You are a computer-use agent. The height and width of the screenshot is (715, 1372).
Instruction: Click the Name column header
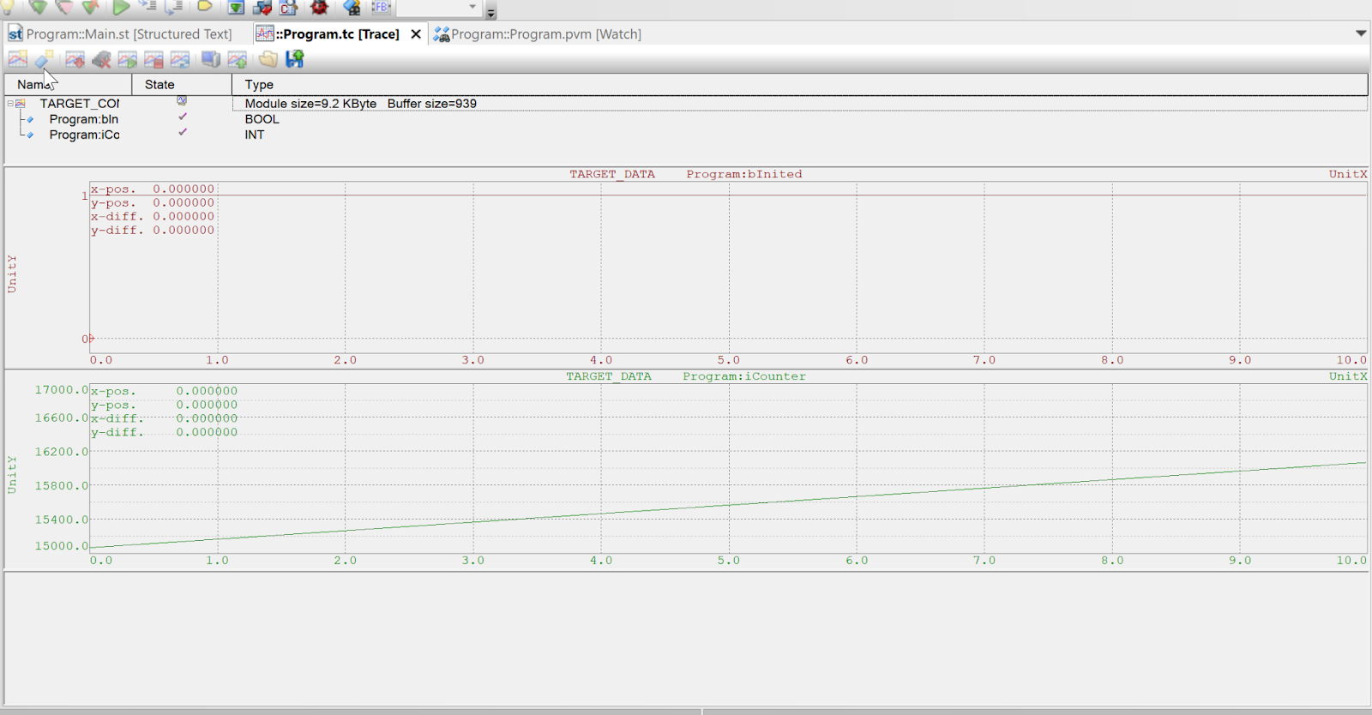pos(68,84)
